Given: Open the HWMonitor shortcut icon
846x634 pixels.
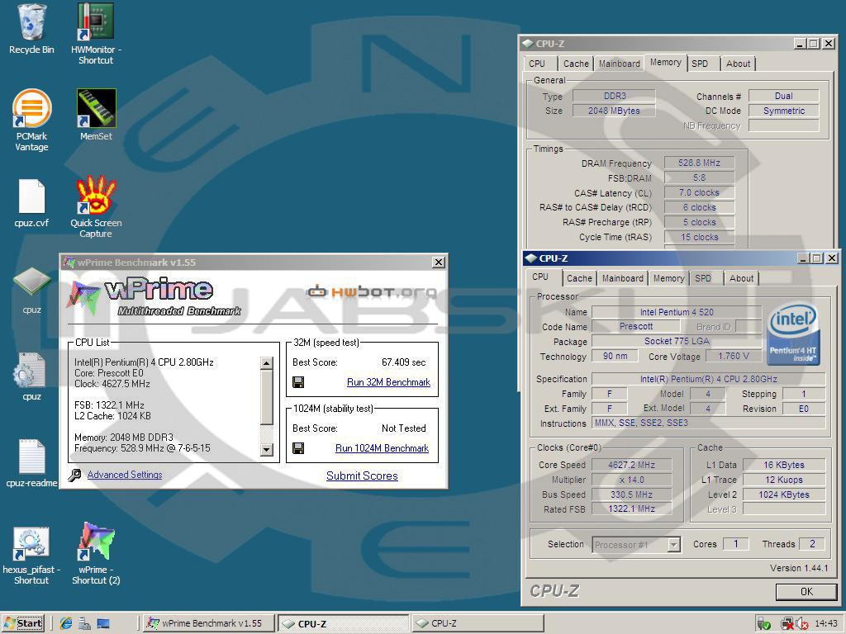Looking at the screenshot, I should [96, 21].
